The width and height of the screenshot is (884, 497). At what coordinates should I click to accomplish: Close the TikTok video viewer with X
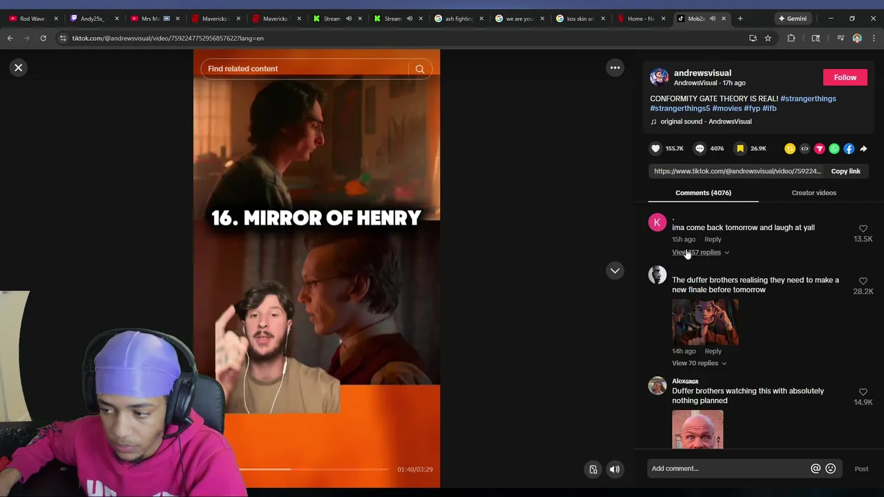click(19, 68)
